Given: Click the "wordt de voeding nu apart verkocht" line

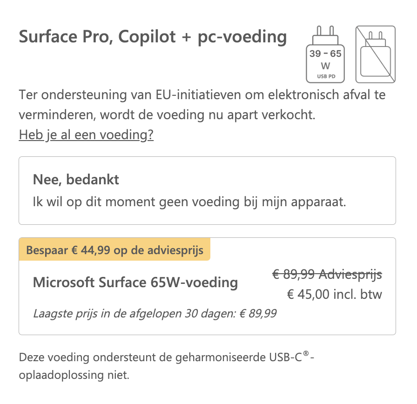Looking at the screenshot, I should (x=167, y=114).
